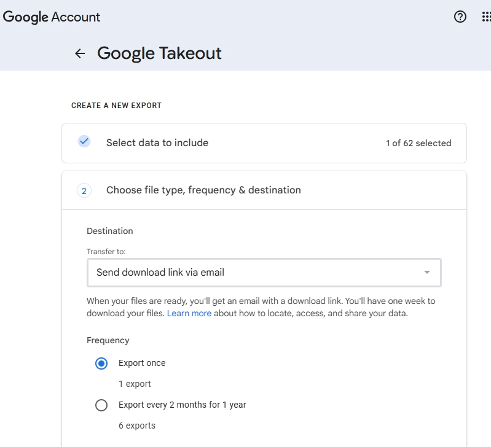Click the back arrow beside Google Takeout
491x447 pixels.
click(x=80, y=53)
